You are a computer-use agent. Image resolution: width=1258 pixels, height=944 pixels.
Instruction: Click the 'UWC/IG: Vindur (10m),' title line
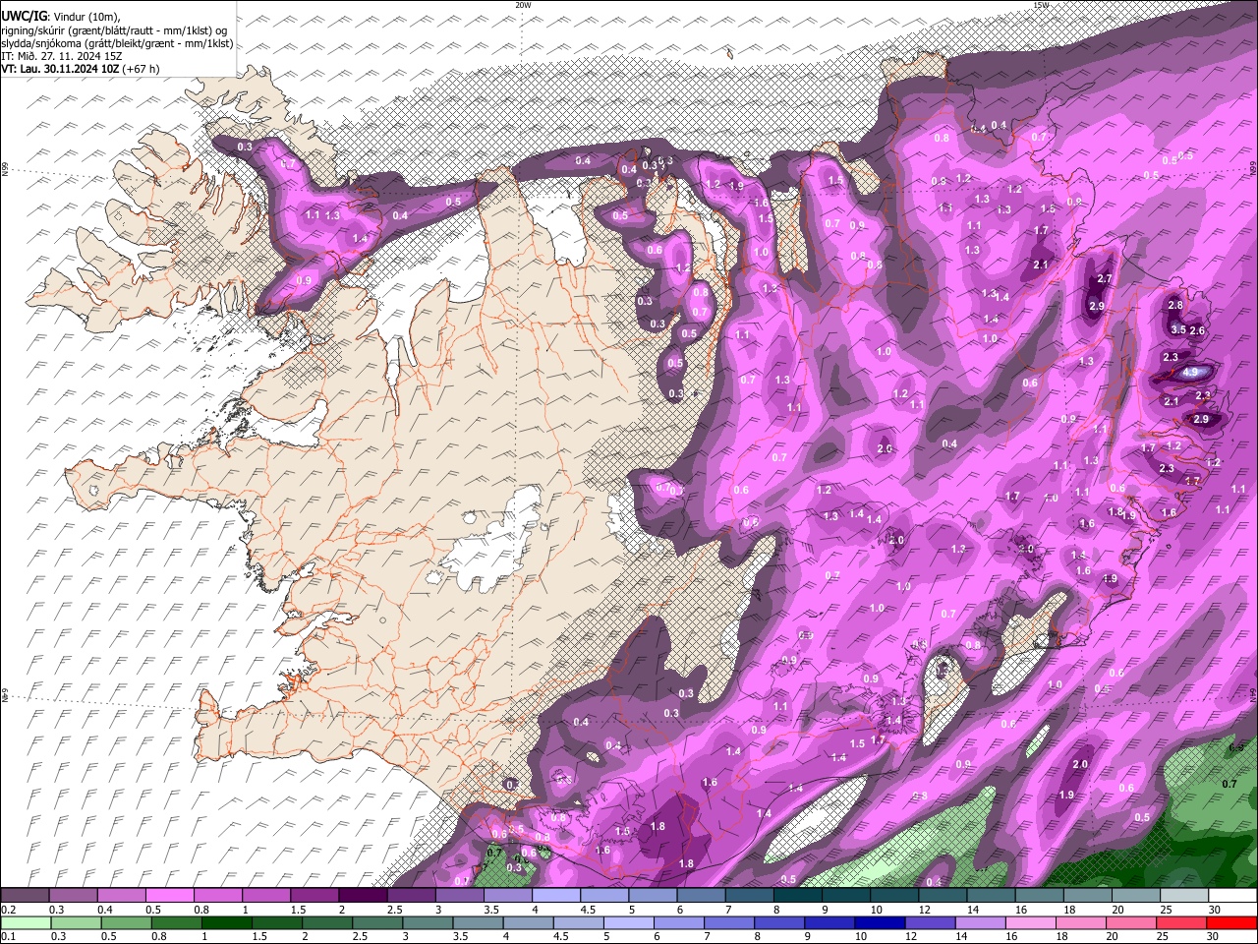pyautogui.click(x=61, y=17)
